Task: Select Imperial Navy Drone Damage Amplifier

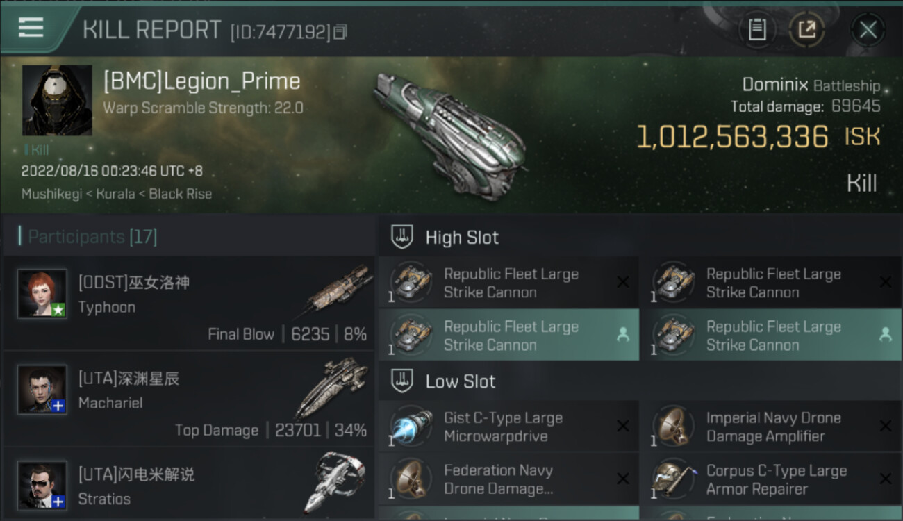Action: point(773,427)
